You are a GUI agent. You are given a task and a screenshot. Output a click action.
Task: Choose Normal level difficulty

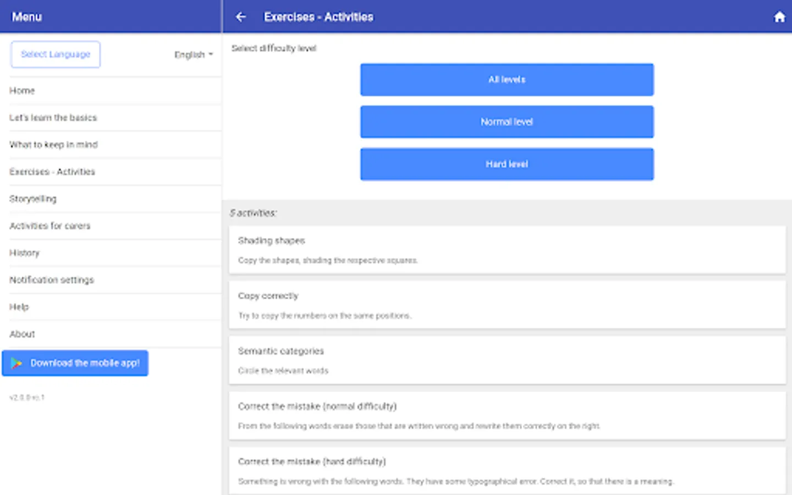[507, 122]
